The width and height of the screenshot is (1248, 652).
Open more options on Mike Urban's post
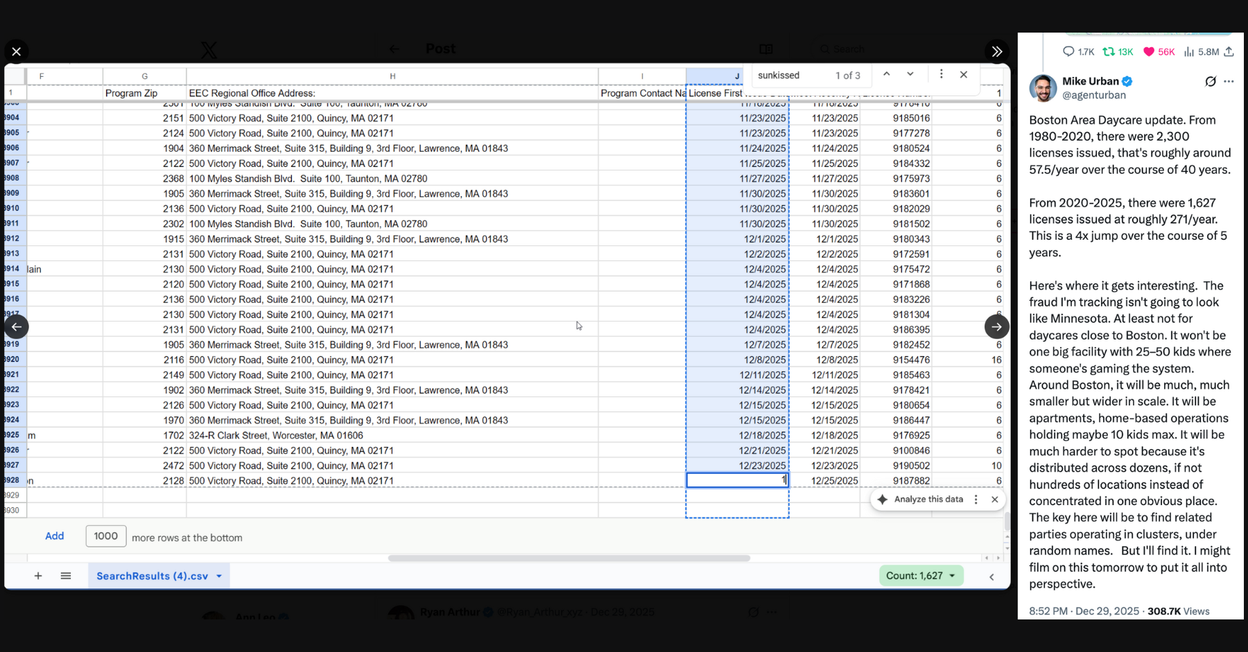pyautogui.click(x=1229, y=82)
